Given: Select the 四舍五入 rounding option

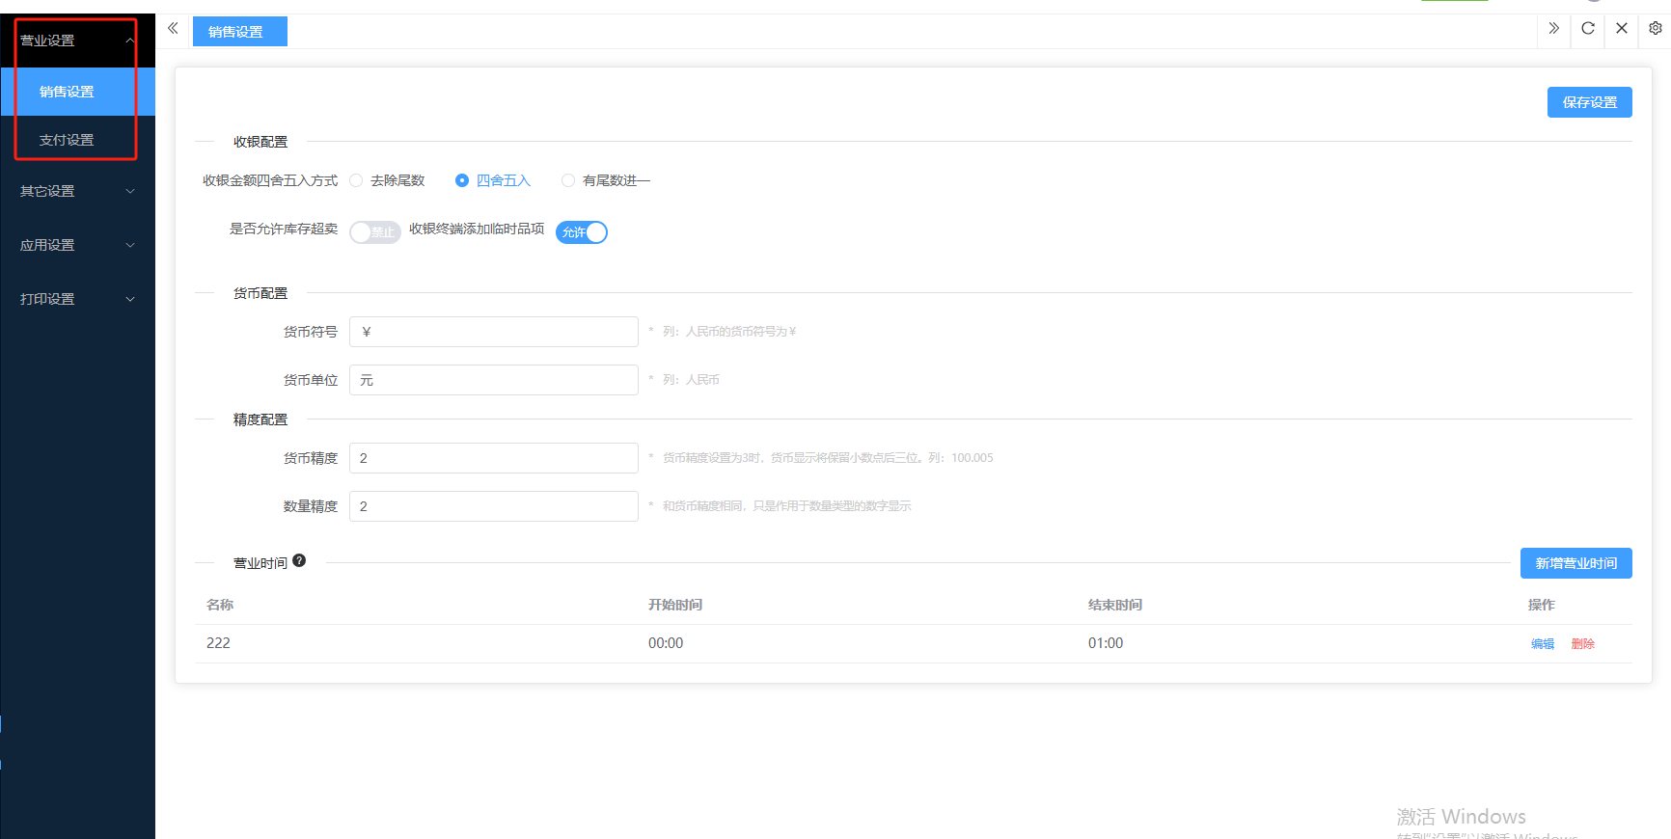Looking at the screenshot, I should (x=462, y=181).
